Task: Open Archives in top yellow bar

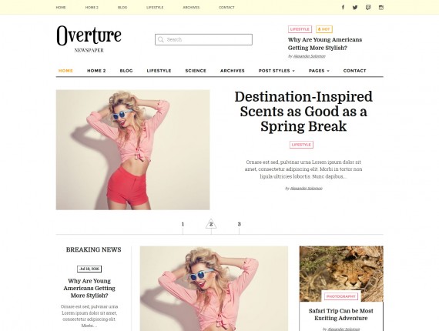Action: [x=191, y=8]
